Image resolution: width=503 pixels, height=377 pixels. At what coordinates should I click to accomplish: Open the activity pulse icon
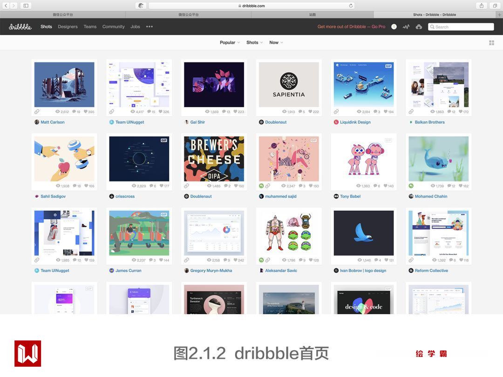click(406, 27)
